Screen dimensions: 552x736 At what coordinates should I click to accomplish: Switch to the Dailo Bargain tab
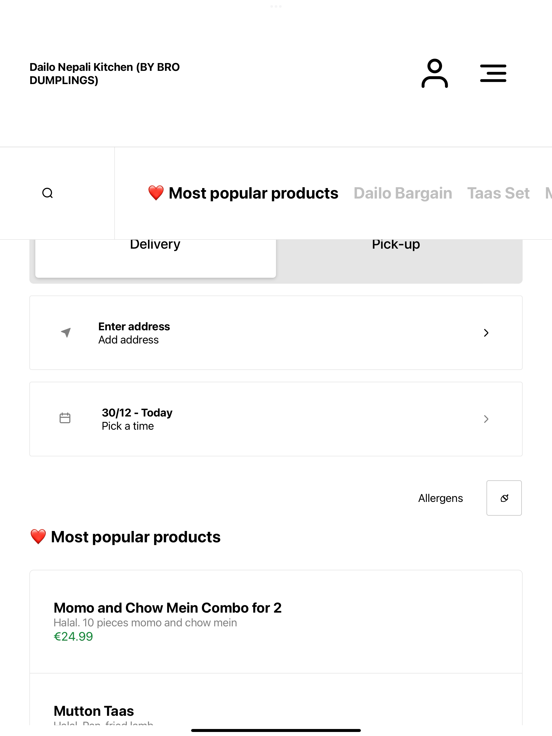coord(403,193)
